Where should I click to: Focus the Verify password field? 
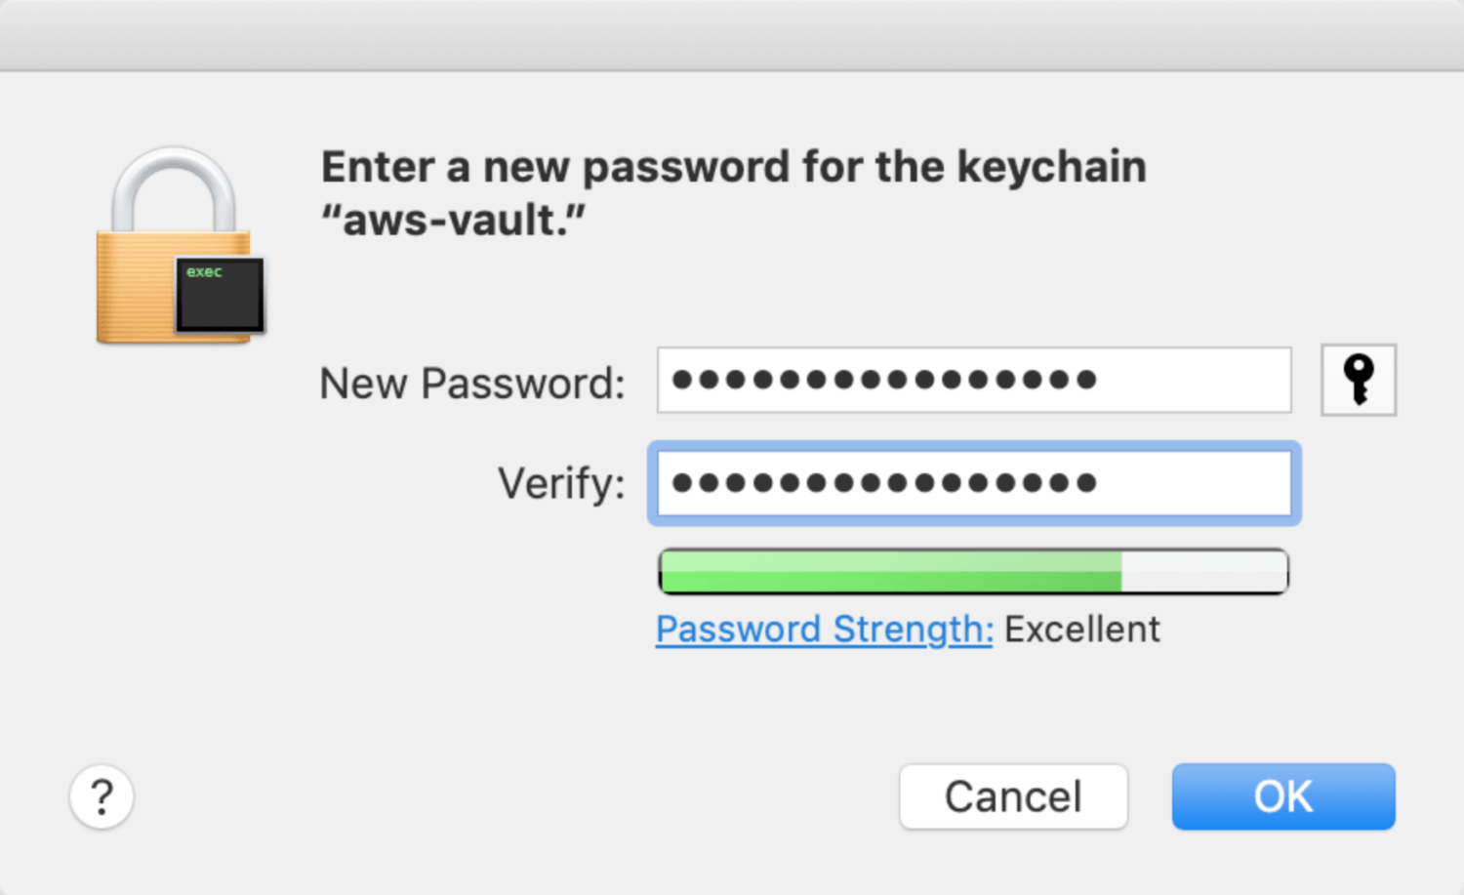(x=974, y=483)
